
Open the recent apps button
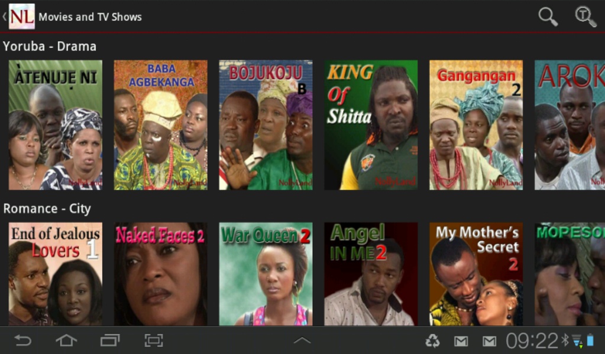point(110,340)
